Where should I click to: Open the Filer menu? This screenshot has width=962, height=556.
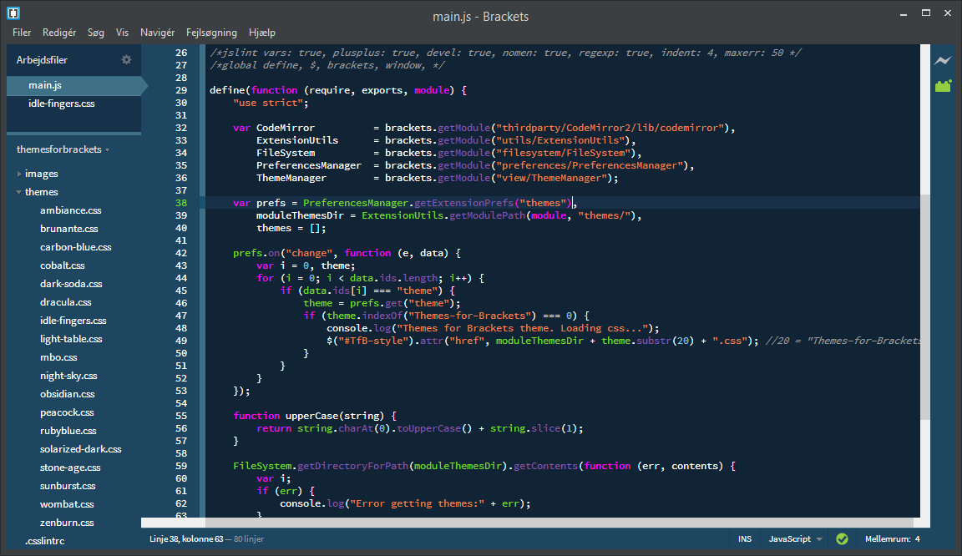[22, 33]
